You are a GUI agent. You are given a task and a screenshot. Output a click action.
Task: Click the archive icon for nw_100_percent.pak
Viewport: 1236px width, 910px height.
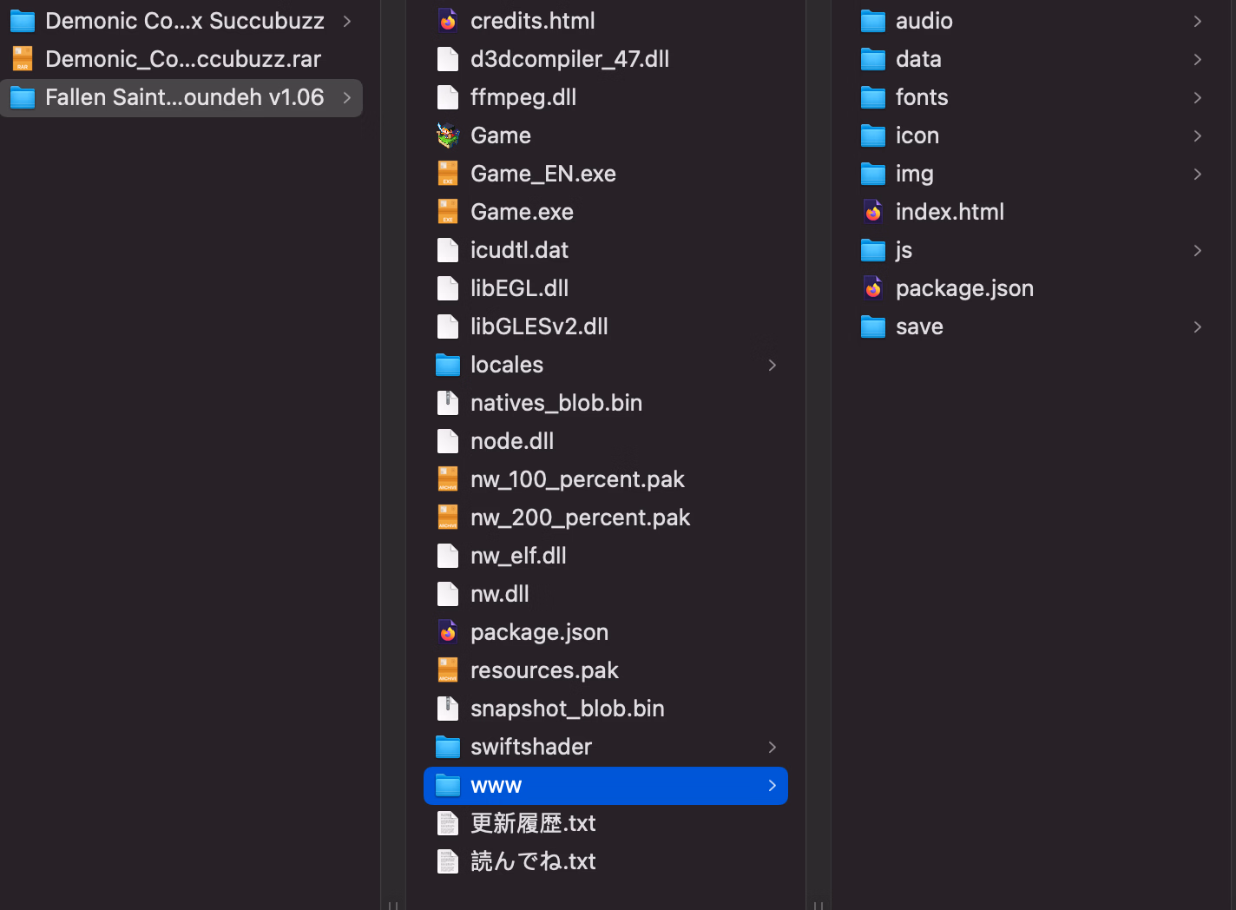coord(448,478)
